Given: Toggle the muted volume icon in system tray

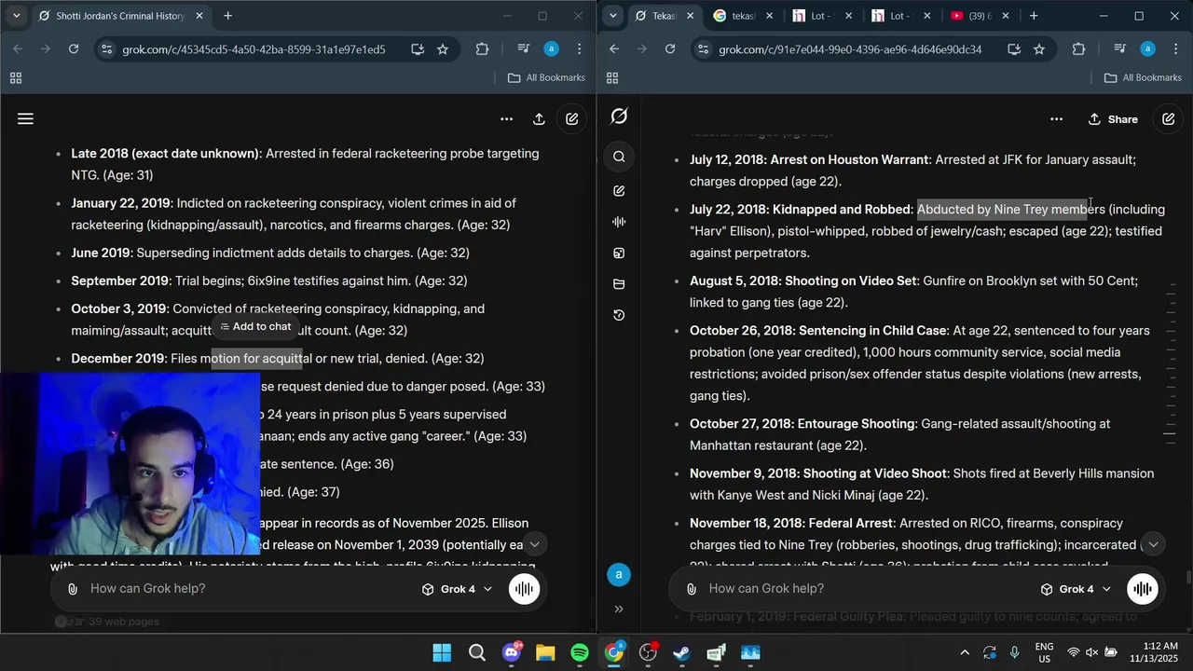Looking at the screenshot, I should (1092, 652).
